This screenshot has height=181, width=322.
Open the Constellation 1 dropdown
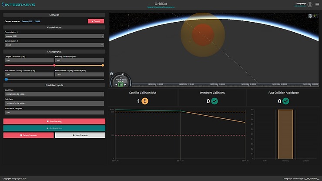(54, 36)
